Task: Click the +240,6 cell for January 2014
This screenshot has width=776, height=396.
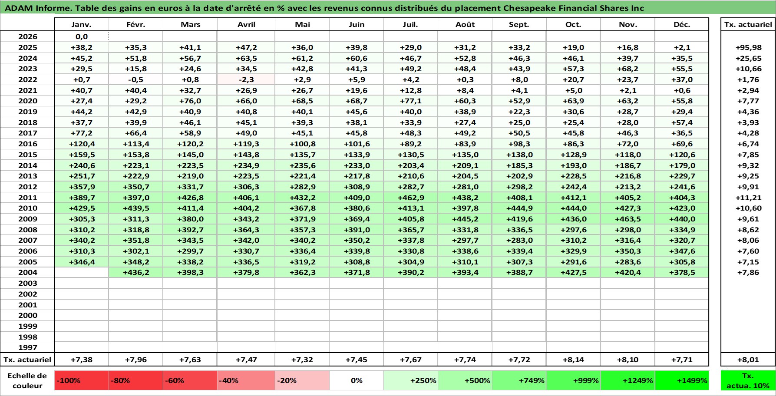Action: tap(82, 165)
